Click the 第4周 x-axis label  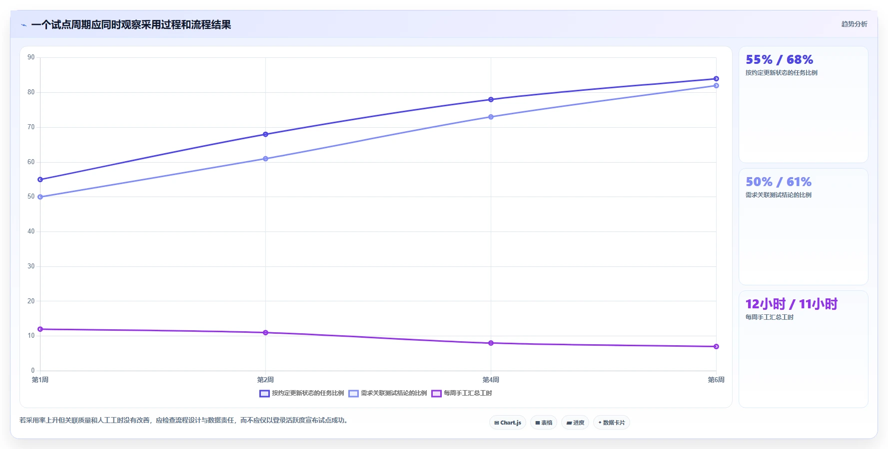(x=491, y=380)
